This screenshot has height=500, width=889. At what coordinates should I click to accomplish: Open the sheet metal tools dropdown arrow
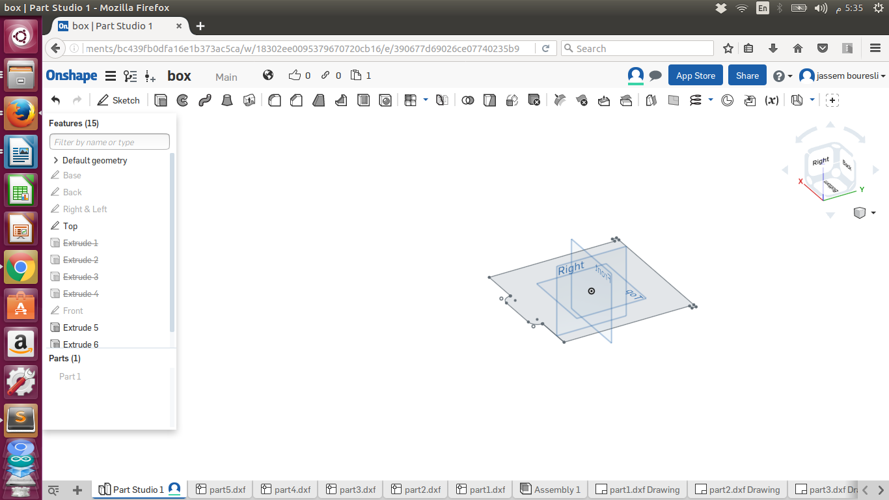(x=812, y=100)
